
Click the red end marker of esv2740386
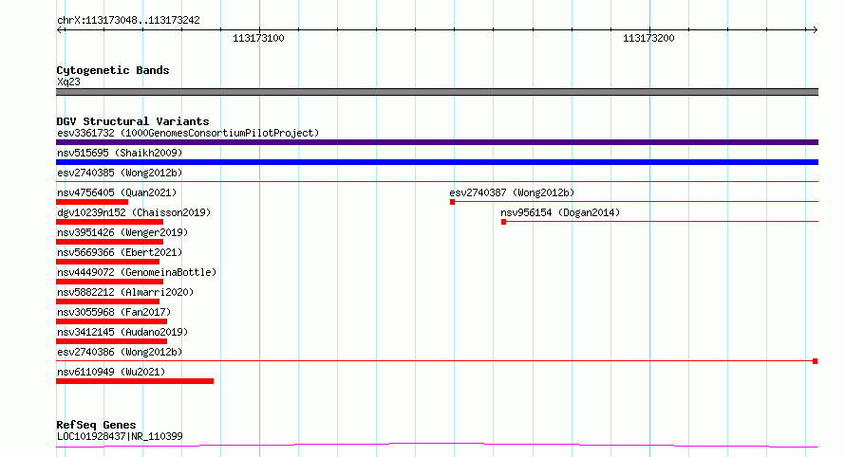point(816,361)
